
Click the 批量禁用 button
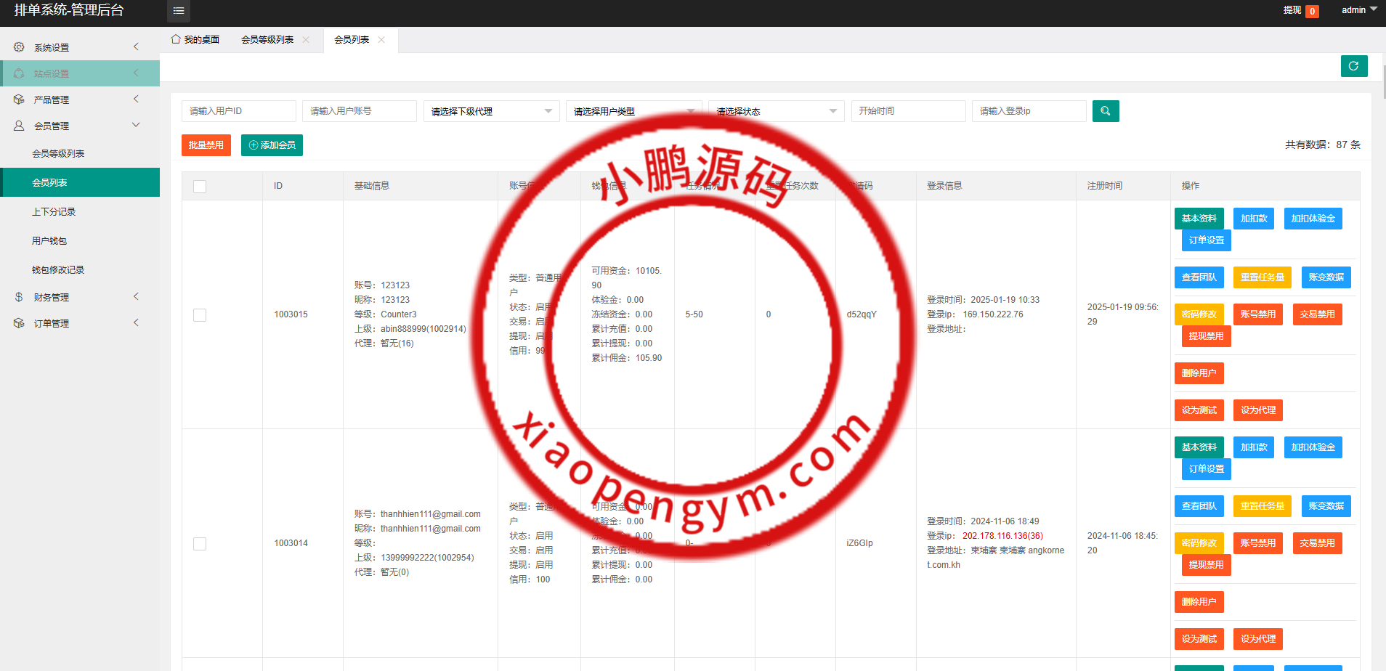coord(206,145)
